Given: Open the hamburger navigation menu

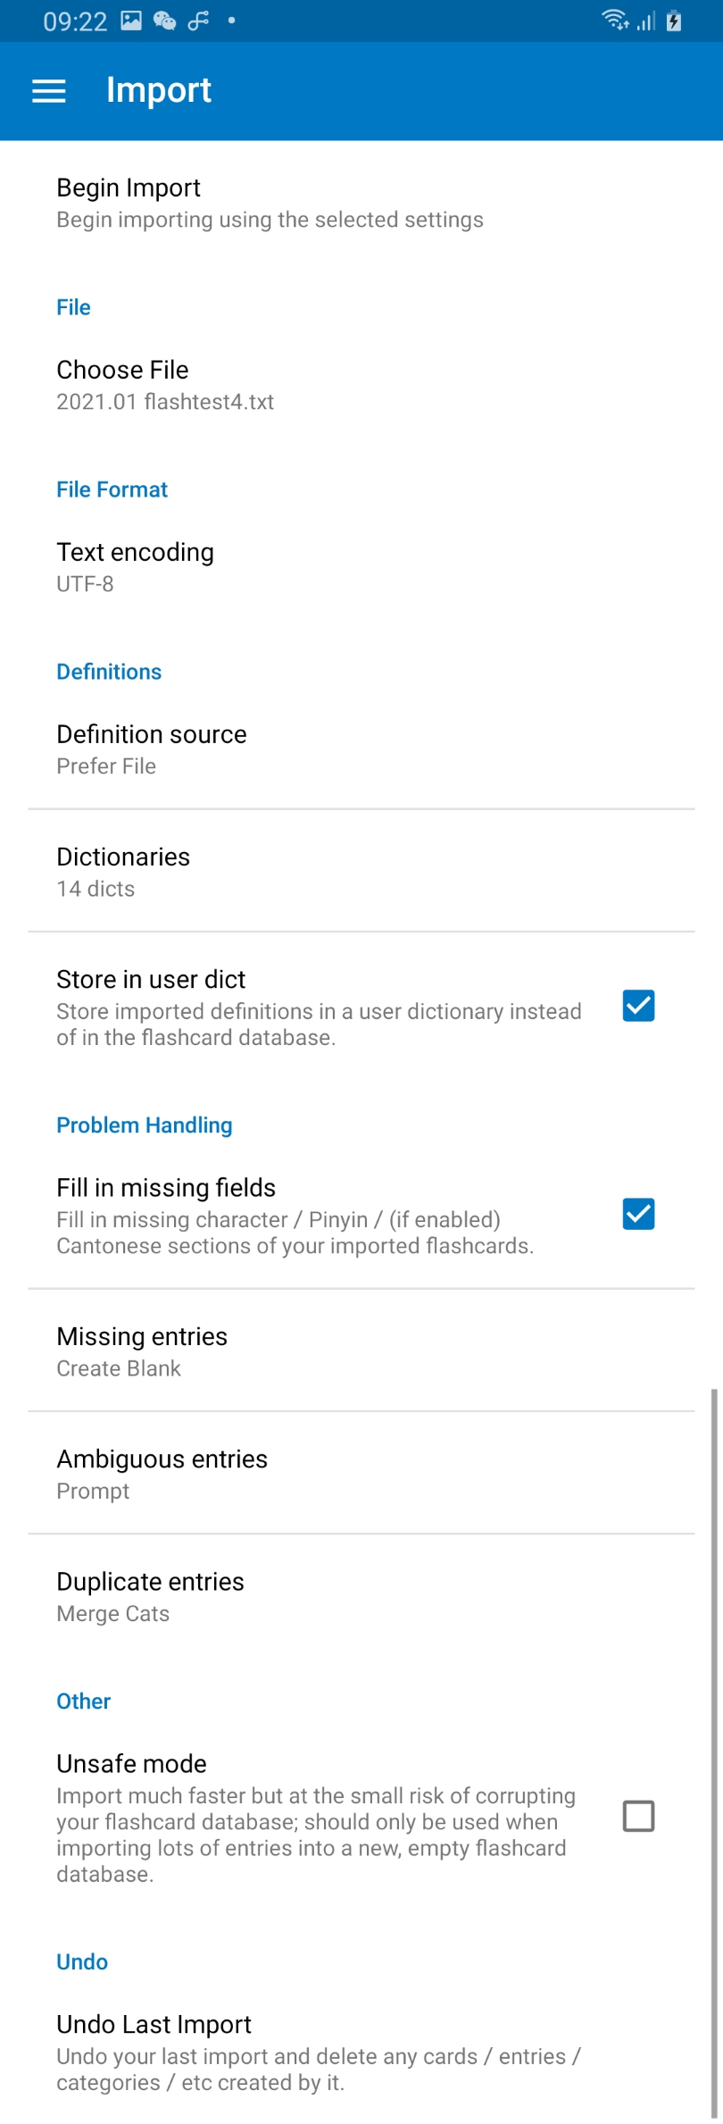Looking at the screenshot, I should [x=48, y=90].
